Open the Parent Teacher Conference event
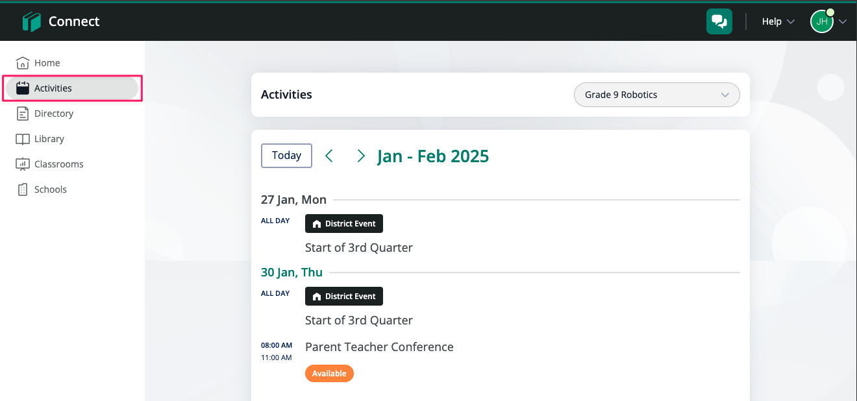This screenshot has width=857, height=401. (x=379, y=347)
